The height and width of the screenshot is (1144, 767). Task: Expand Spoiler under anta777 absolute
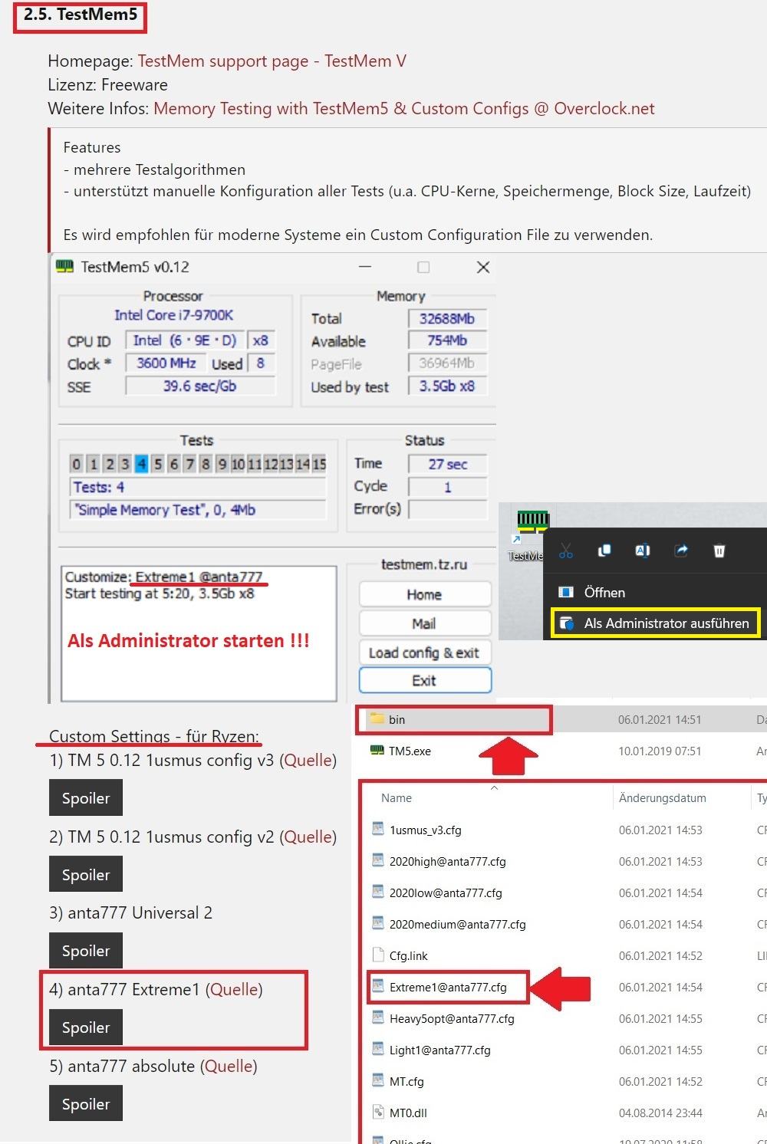pyautogui.click(x=86, y=1104)
